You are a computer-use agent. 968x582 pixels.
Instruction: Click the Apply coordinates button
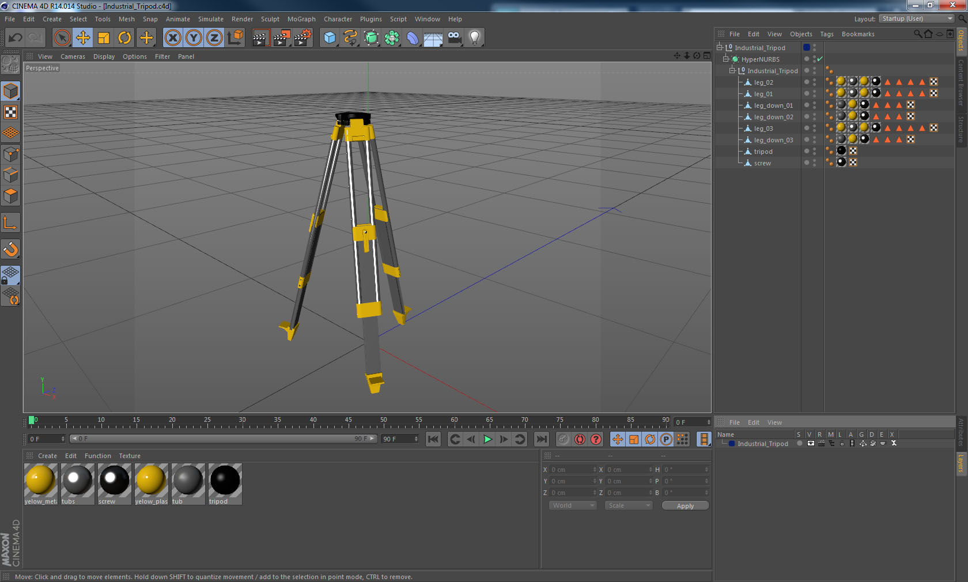point(685,506)
